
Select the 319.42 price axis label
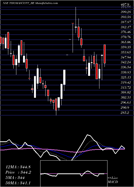point(126,83)
